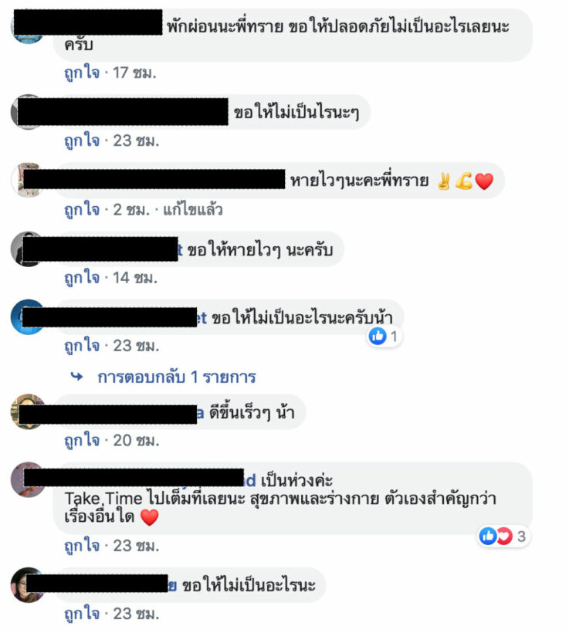Like the Take Time comment with heart

[82, 546]
